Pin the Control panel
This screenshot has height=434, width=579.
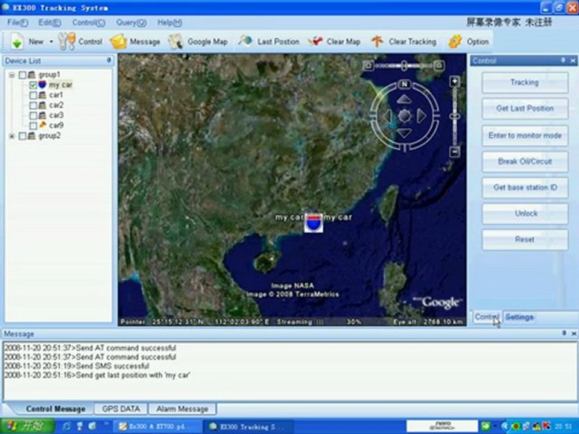point(563,60)
